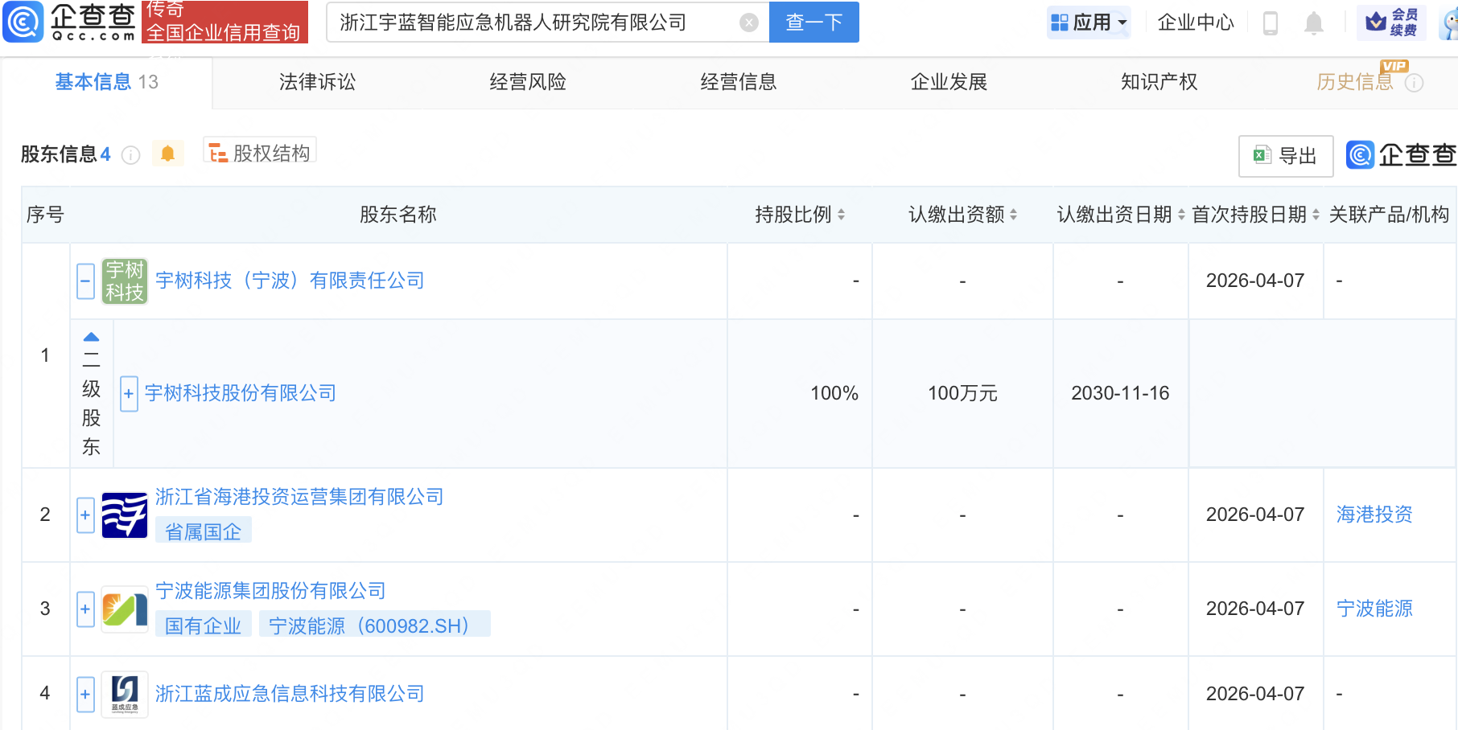
Task: Clear the search box text
Action: [x=748, y=23]
